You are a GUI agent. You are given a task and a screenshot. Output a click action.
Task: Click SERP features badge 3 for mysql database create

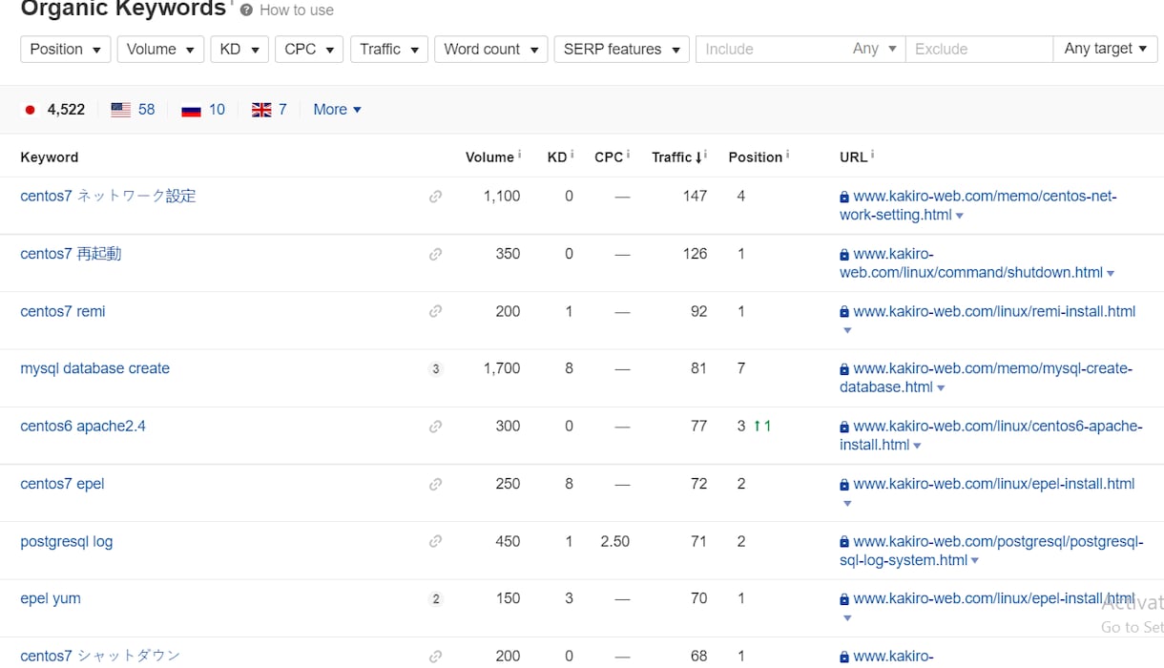pos(435,368)
